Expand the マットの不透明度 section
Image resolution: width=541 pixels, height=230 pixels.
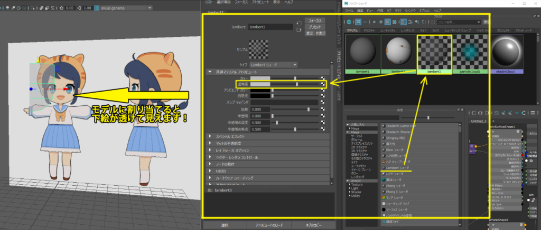[x=209, y=143]
